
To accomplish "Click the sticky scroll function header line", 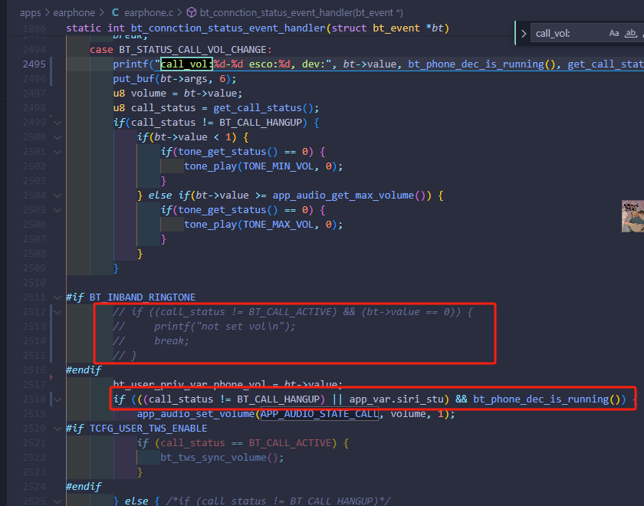I will click(x=258, y=28).
